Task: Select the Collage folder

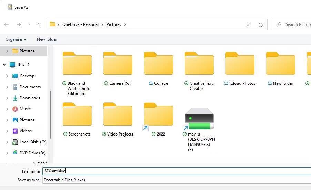Action: (159, 69)
